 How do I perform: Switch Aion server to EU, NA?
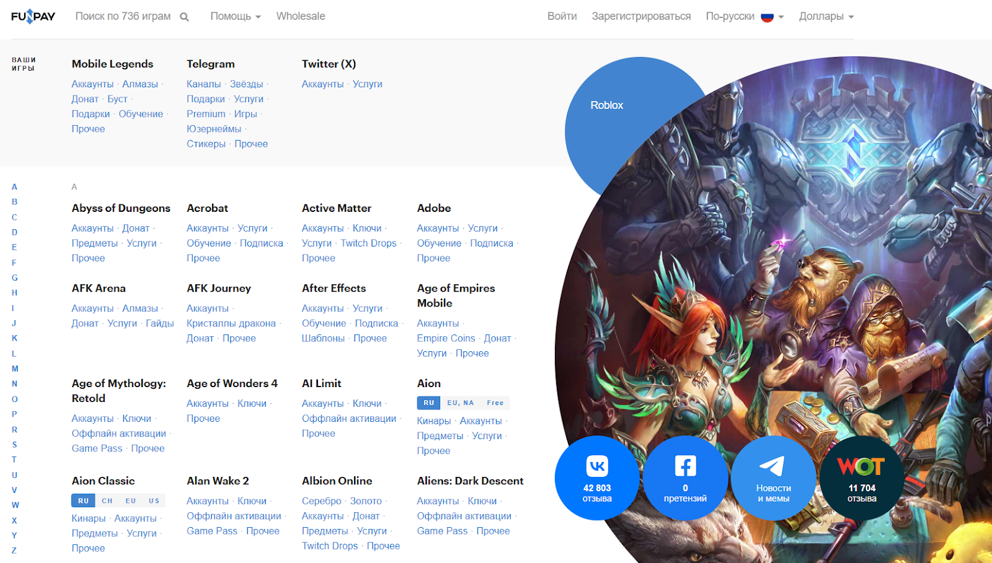[x=460, y=403]
